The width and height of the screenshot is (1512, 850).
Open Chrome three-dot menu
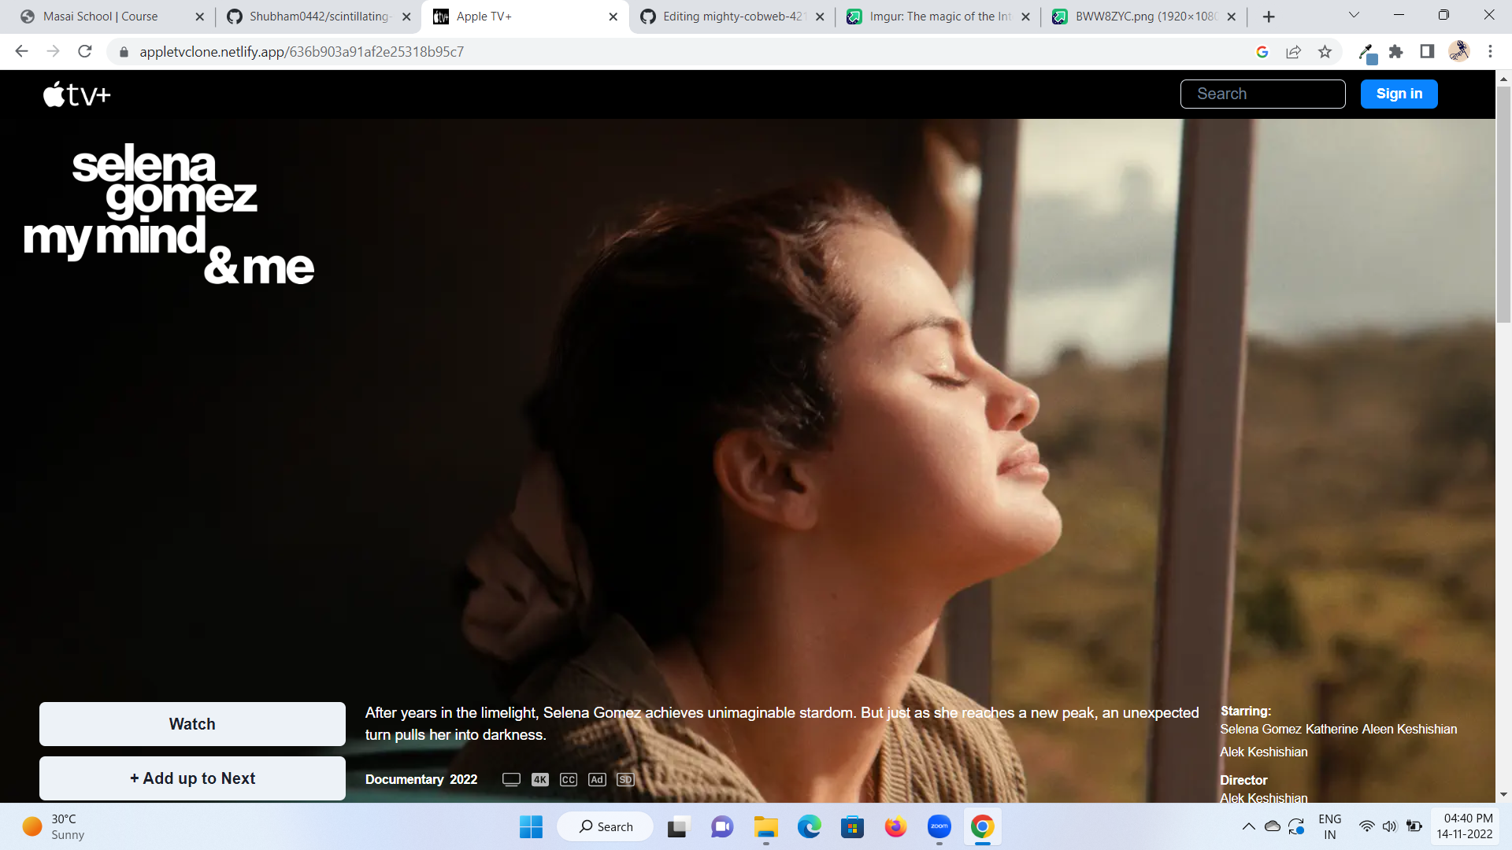1490,52
